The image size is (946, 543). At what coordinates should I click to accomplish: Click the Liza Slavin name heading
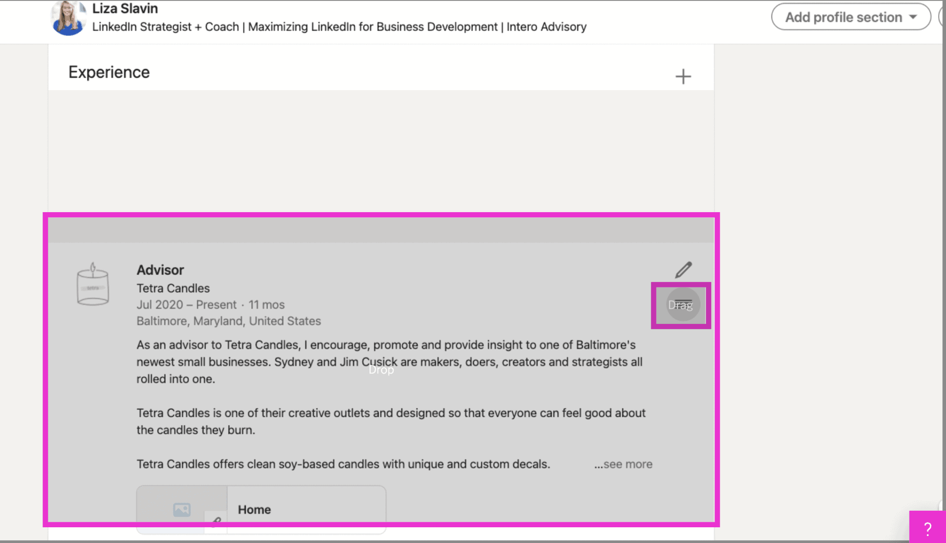click(x=125, y=8)
